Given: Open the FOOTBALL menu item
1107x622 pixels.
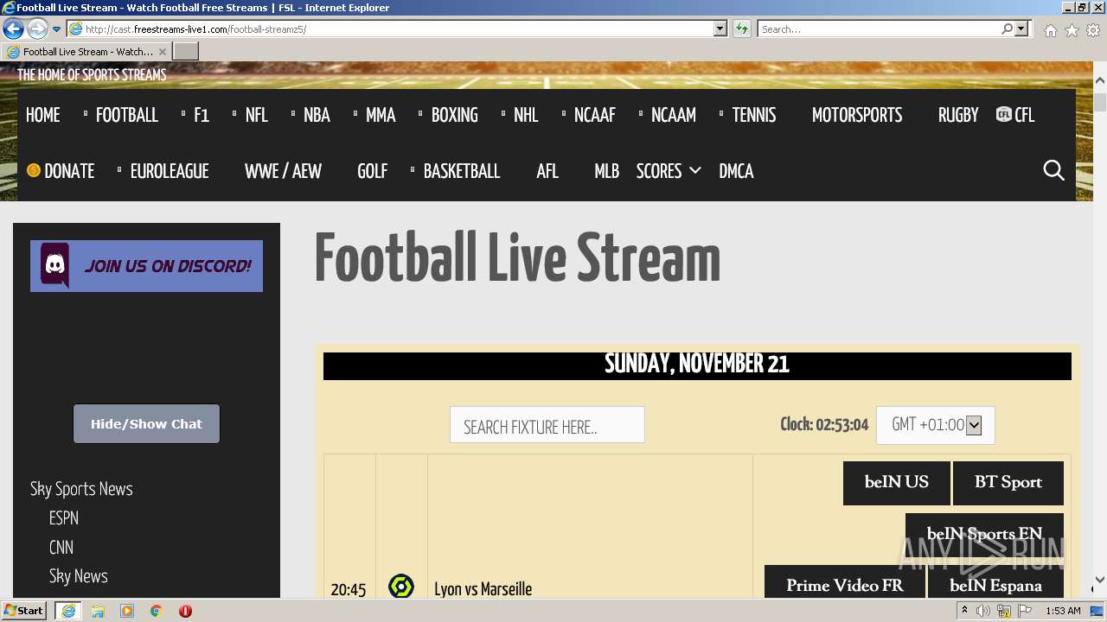Looking at the screenshot, I should click(127, 115).
